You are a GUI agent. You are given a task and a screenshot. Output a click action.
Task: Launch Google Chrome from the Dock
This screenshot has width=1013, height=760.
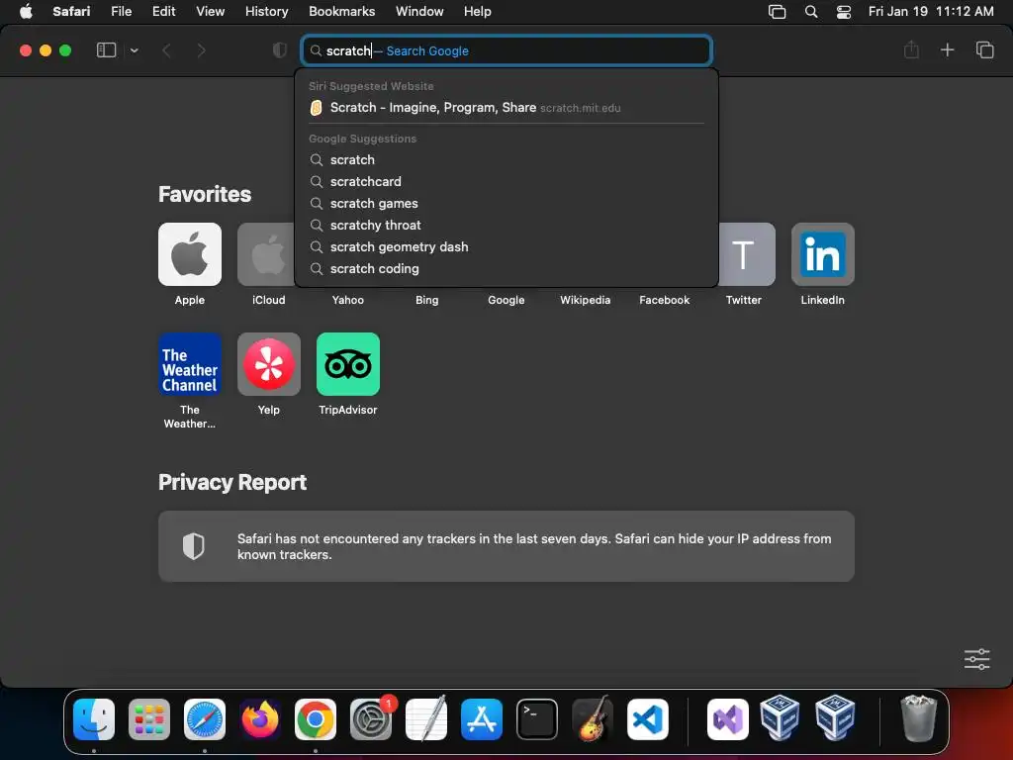point(316,719)
